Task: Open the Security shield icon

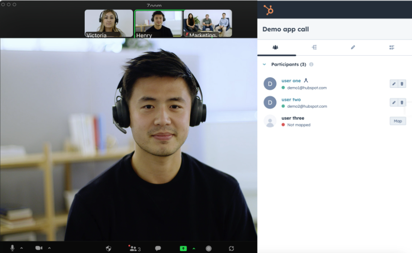Action: 109,248
